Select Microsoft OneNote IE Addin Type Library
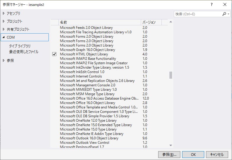The height and width of the screenshot is (160, 232). [x=109, y=134]
